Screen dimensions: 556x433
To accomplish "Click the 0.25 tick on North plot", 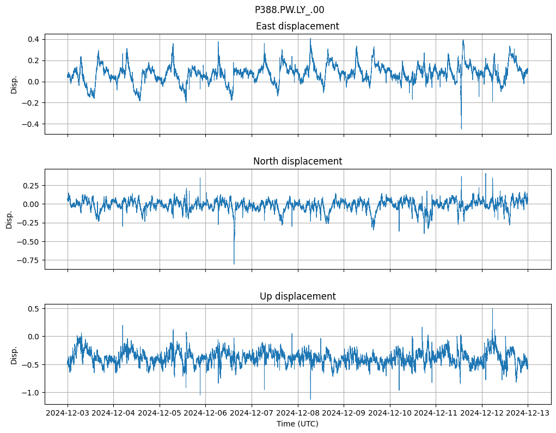I will point(31,185).
